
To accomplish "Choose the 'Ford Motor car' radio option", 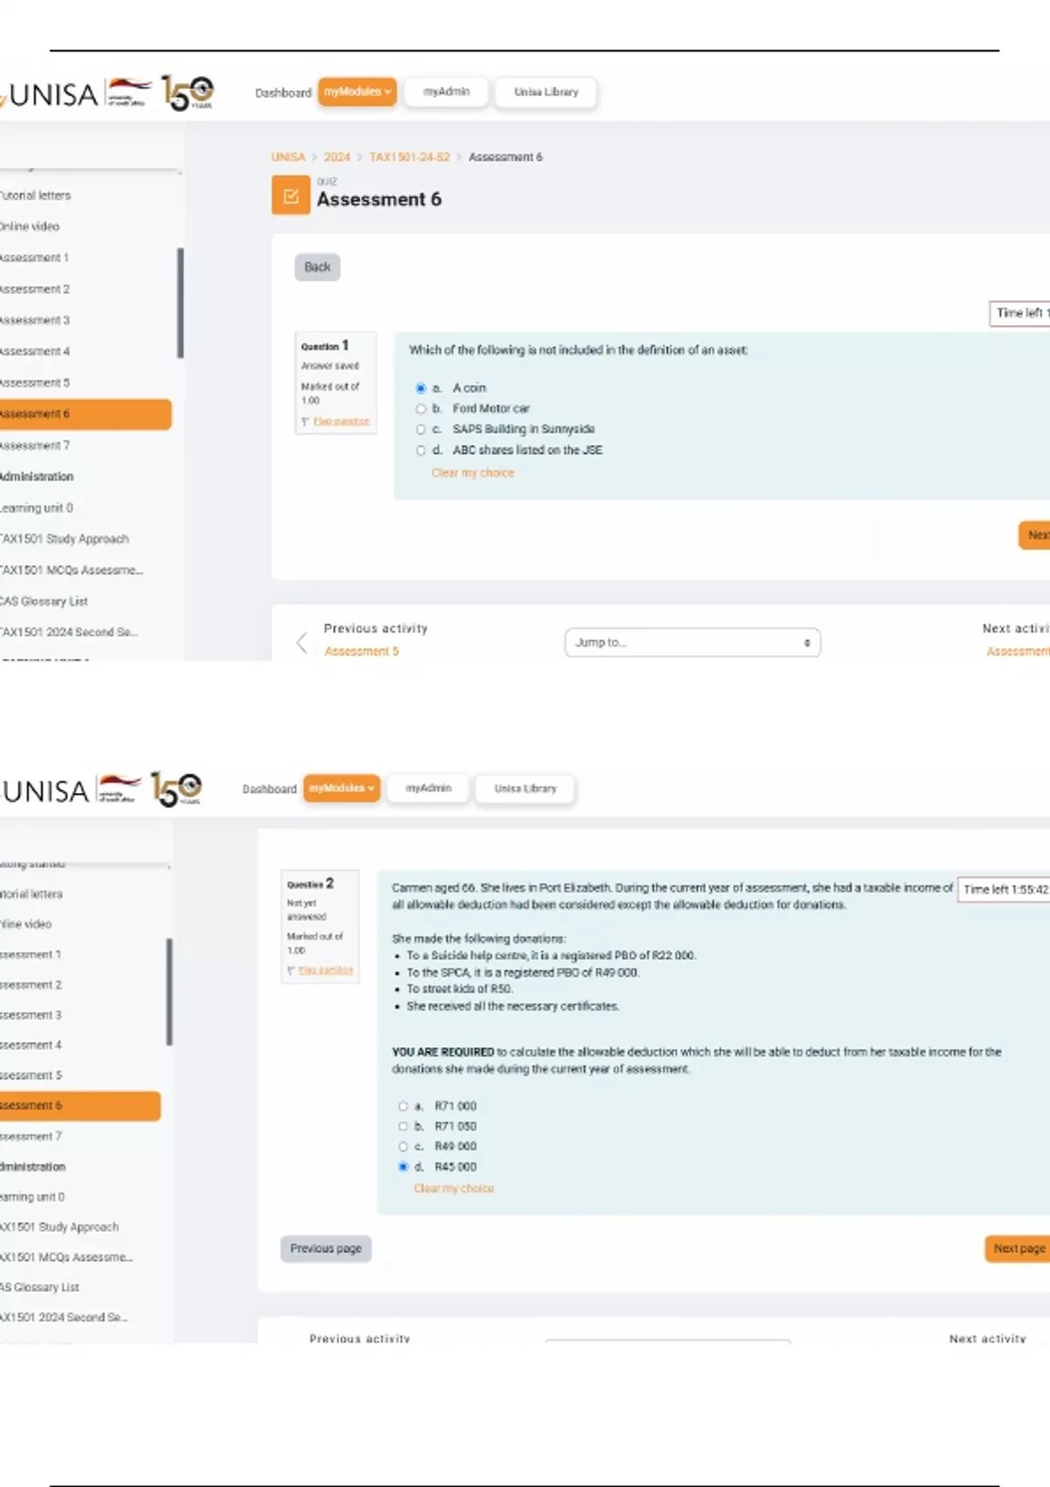I will point(421,408).
